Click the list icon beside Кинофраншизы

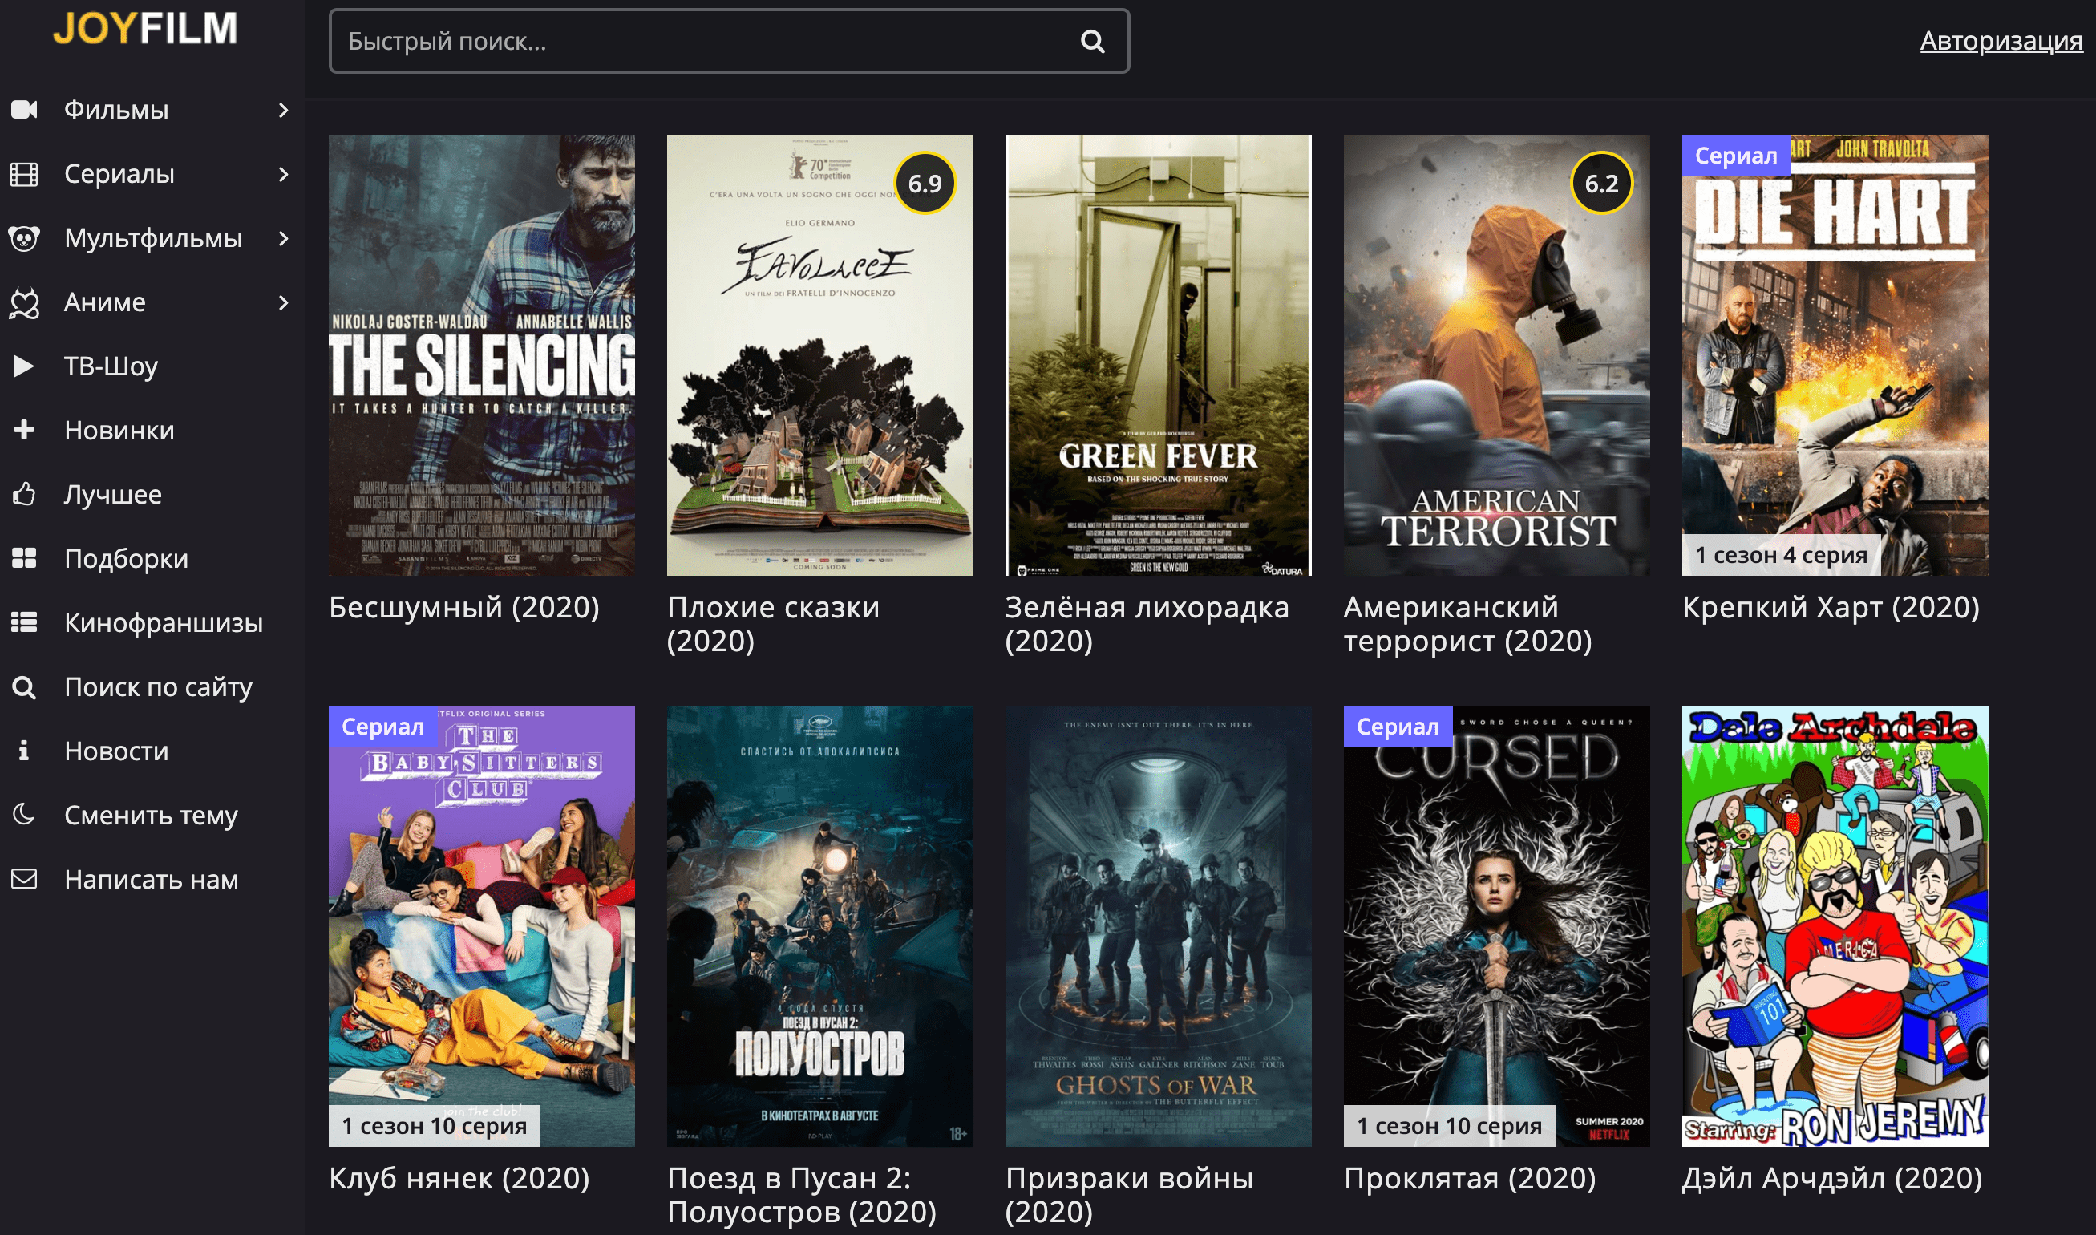(x=24, y=622)
